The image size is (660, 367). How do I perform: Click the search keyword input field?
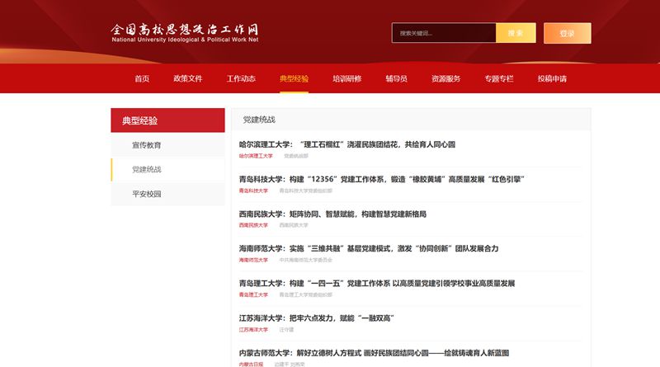pyautogui.click(x=443, y=33)
